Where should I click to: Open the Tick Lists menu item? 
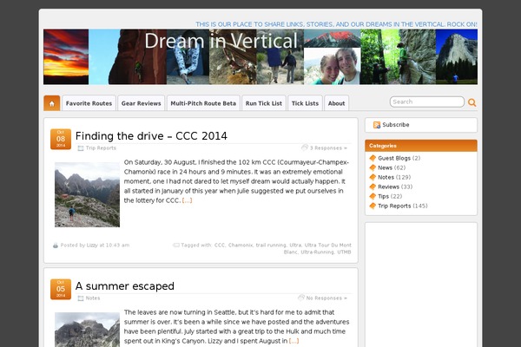click(x=305, y=103)
